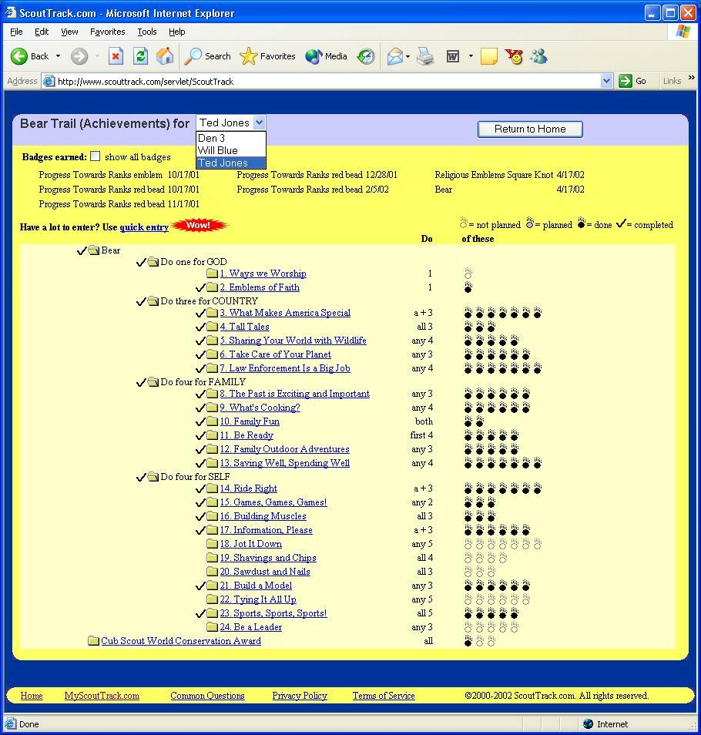Screen dimensions: 701x735
Task: Open the View menu
Action: click(69, 32)
